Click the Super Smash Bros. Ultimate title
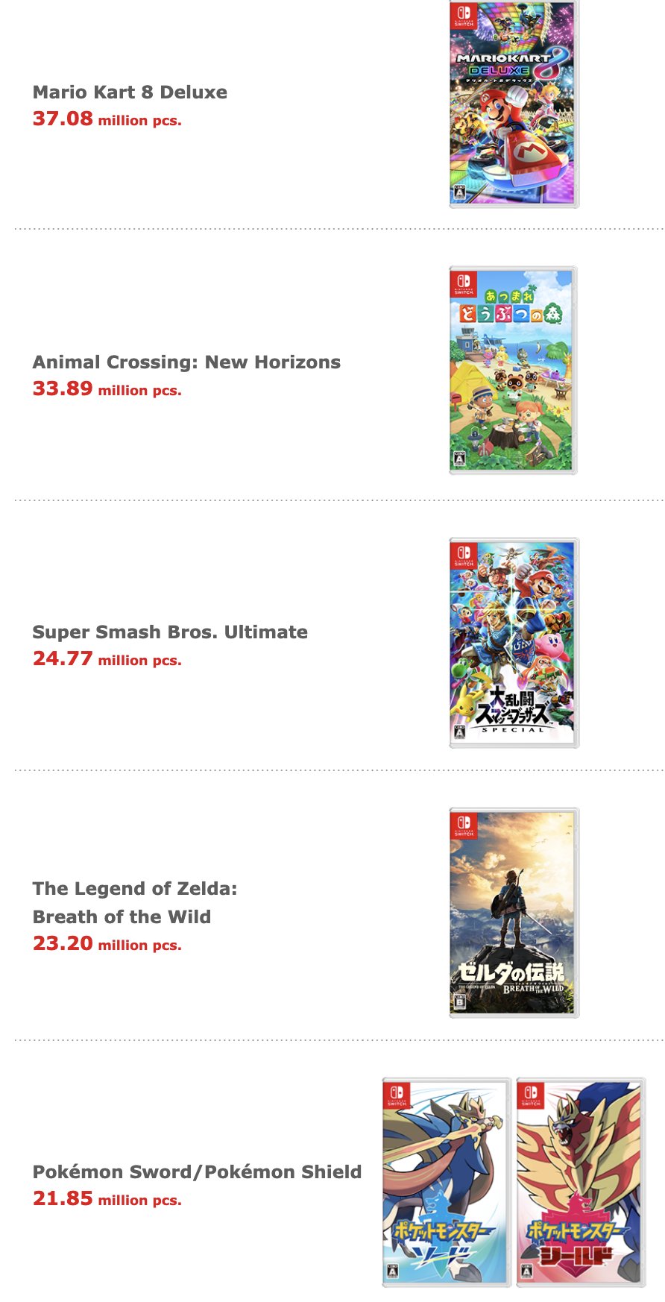 170,632
